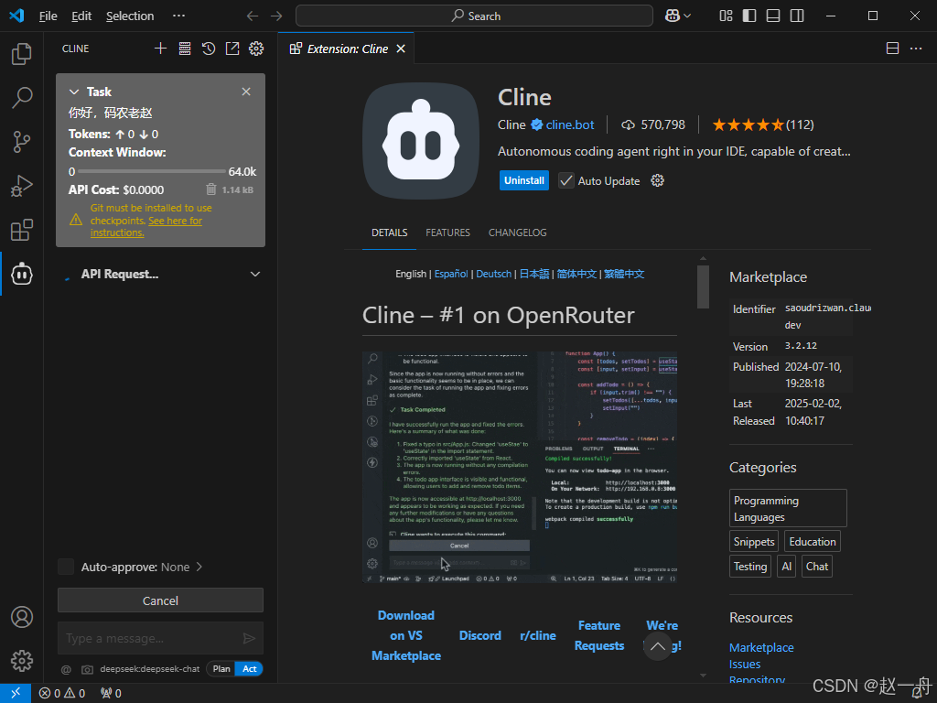Open the Deutsch readme link
937x703 pixels.
(x=493, y=274)
